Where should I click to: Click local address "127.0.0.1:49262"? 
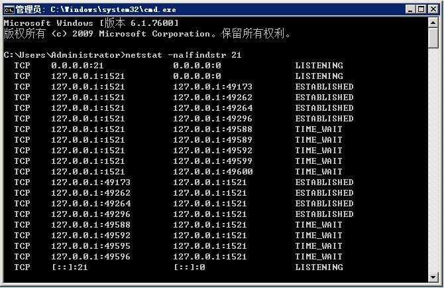(91, 192)
